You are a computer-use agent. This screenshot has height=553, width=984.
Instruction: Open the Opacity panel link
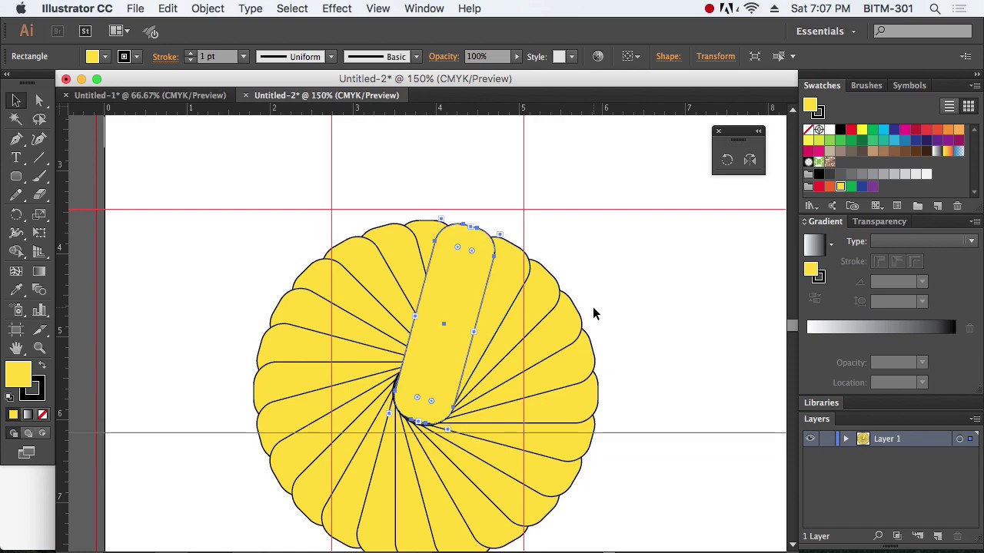pos(444,56)
